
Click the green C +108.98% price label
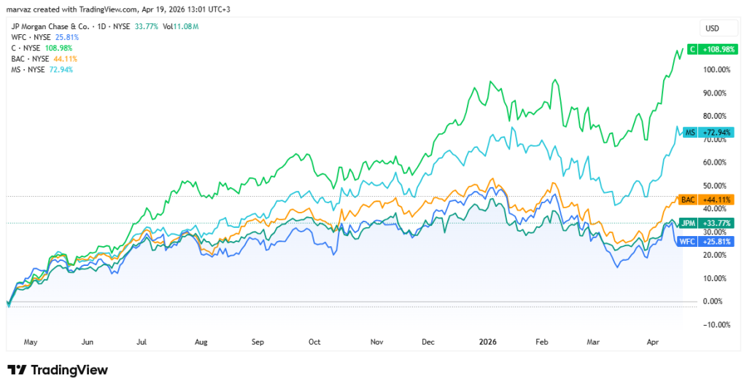(x=712, y=49)
